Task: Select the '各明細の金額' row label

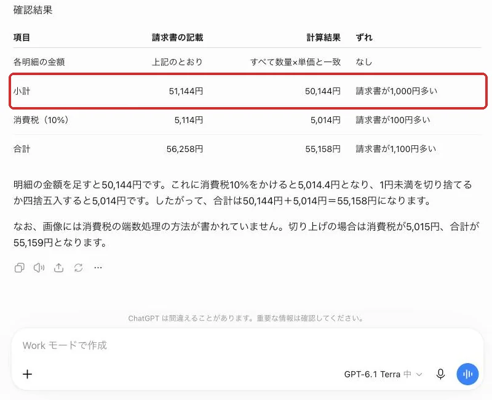Action: click(39, 62)
